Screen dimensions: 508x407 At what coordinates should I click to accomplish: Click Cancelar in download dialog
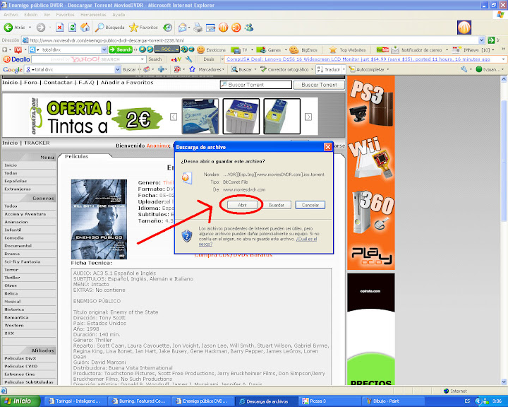[310, 205]
